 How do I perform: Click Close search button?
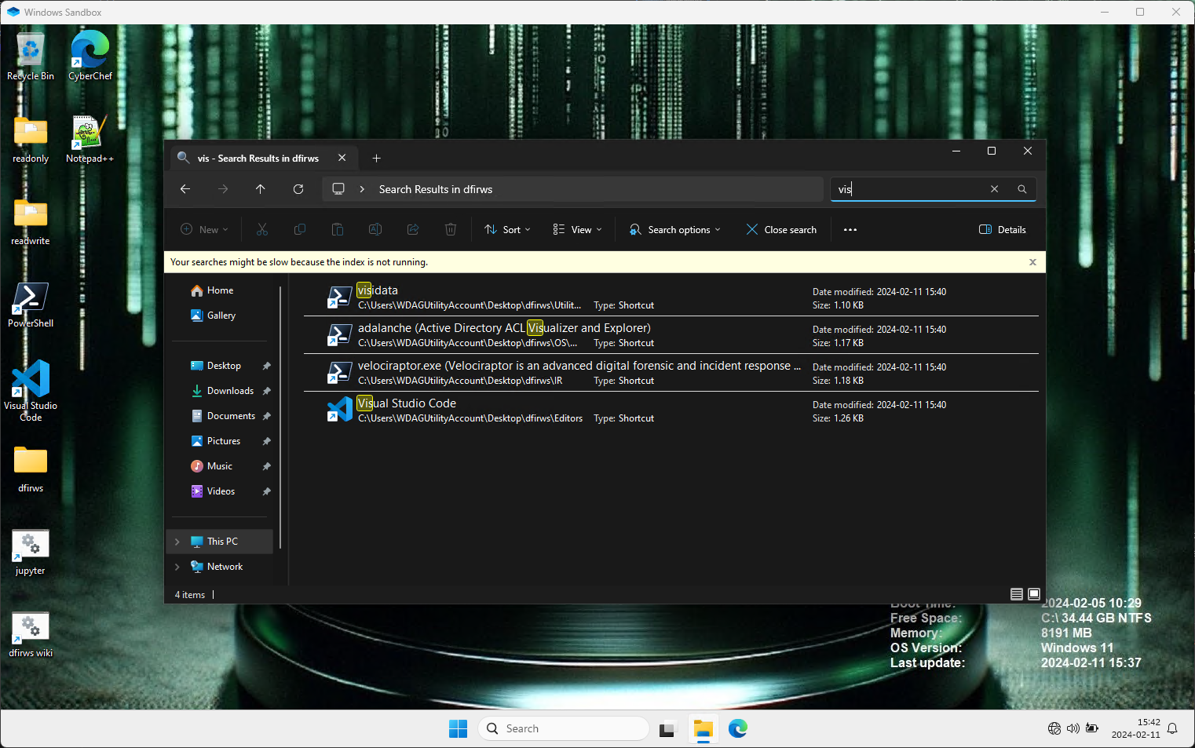(781, 229)
